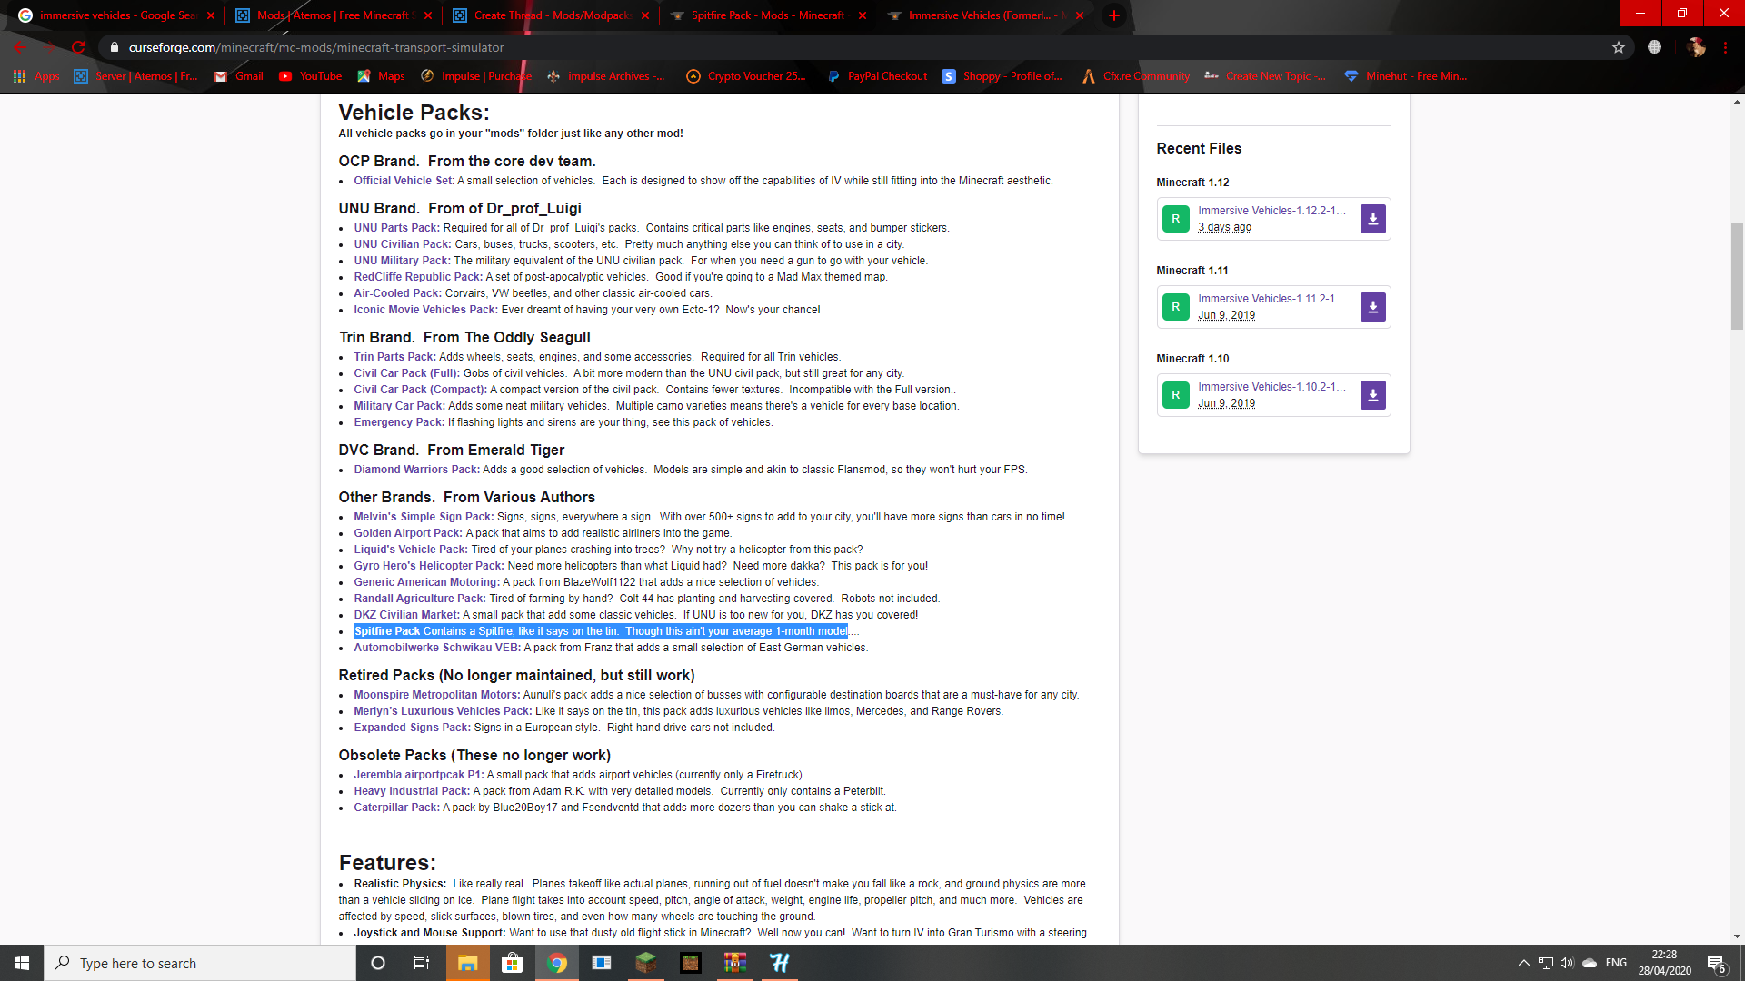This screenshot has height=981, width=1745.
Task: Open Chrome three-dot menu
Action: (1725, 47)
